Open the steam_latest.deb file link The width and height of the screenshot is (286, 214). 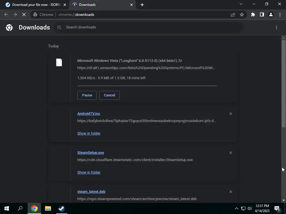coord(91,192)
